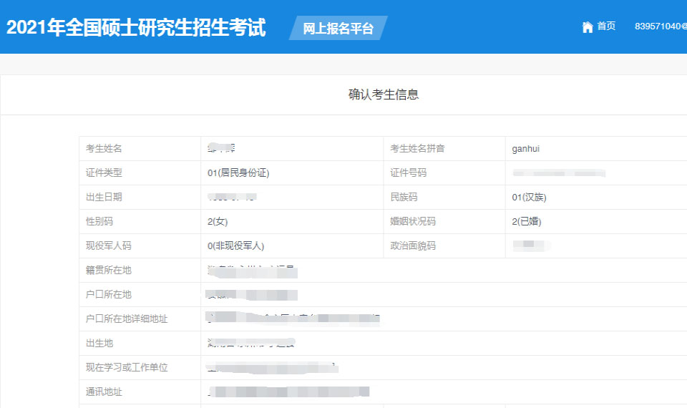Click the account email 839571040 in header

pyautogui.click(x=660, y=26)
